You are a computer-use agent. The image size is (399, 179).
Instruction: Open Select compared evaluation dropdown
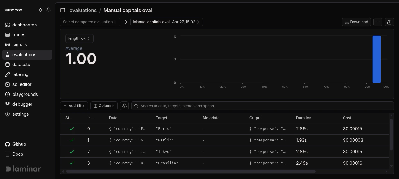pyautogui.click(x=90, y=22)
